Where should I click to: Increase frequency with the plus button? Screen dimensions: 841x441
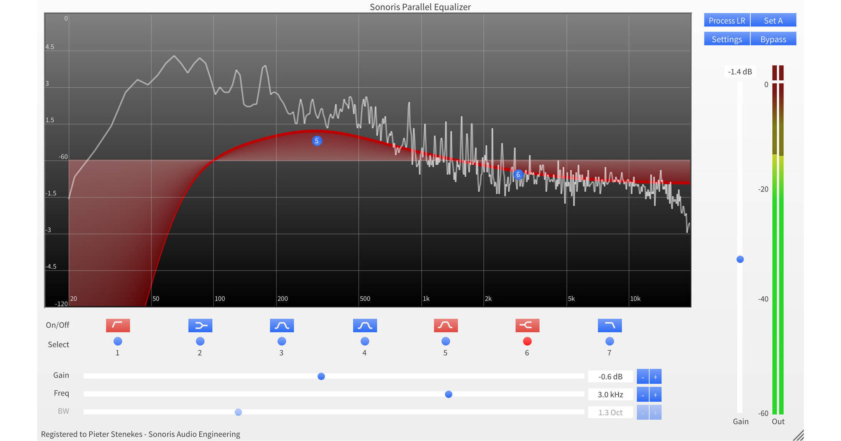coord(655,395)
